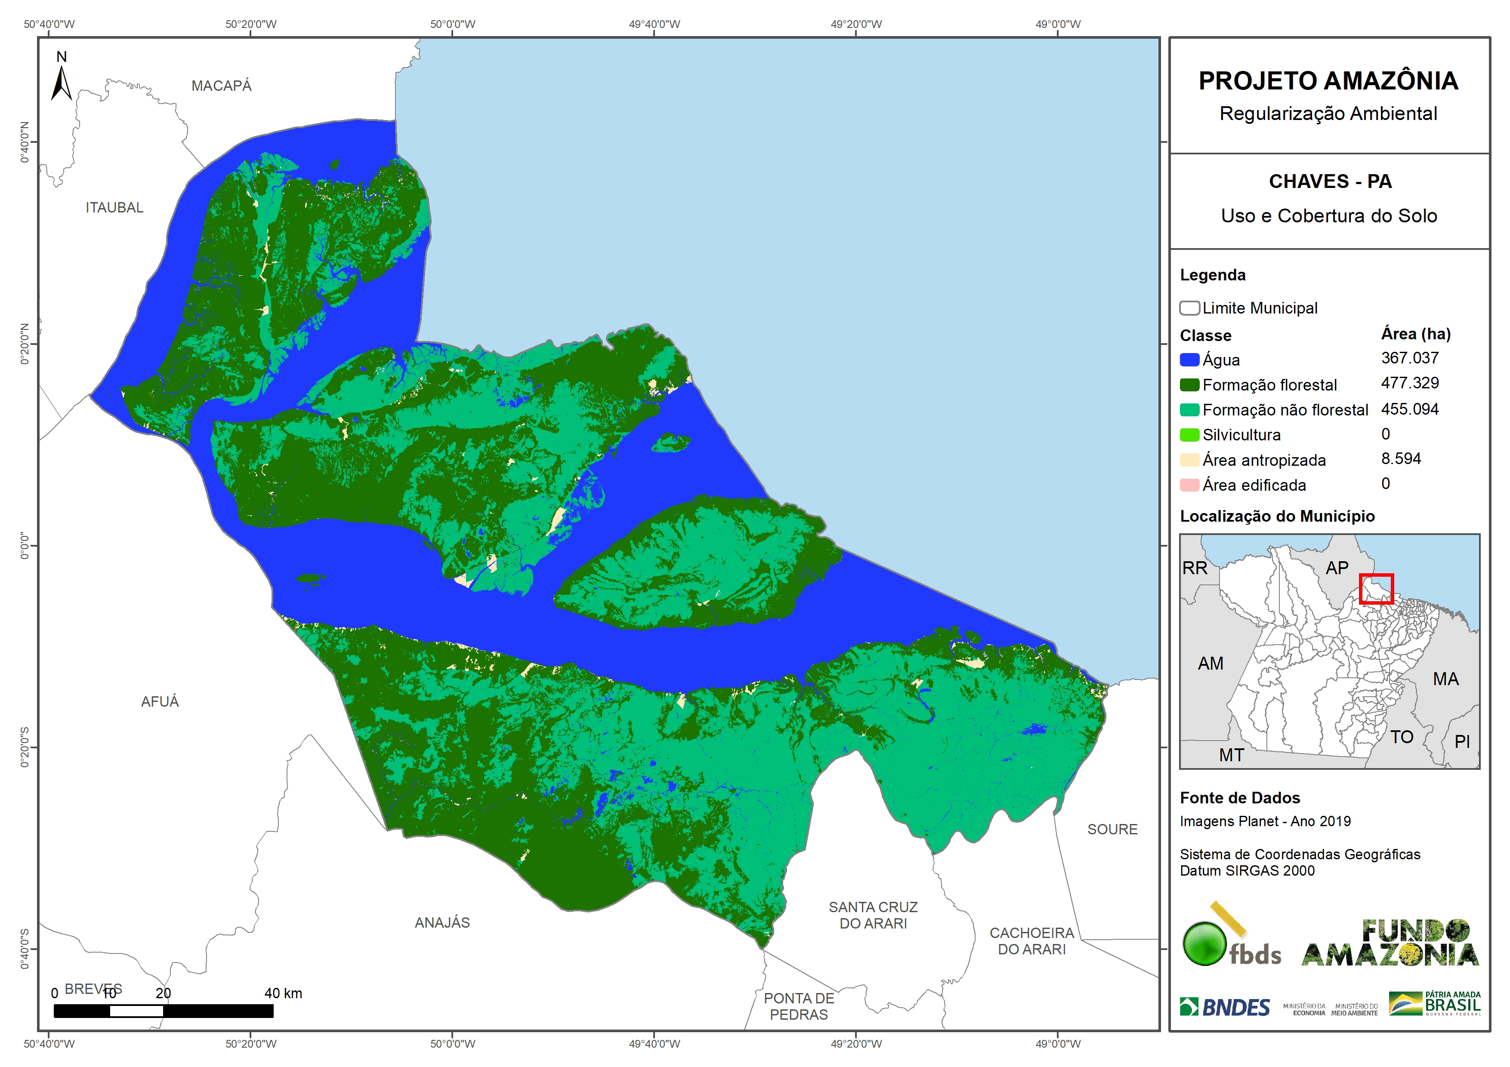Click the Silvicultura bright green swatch
The width and height of the screenshot is (1510, 1067).
1189,434
